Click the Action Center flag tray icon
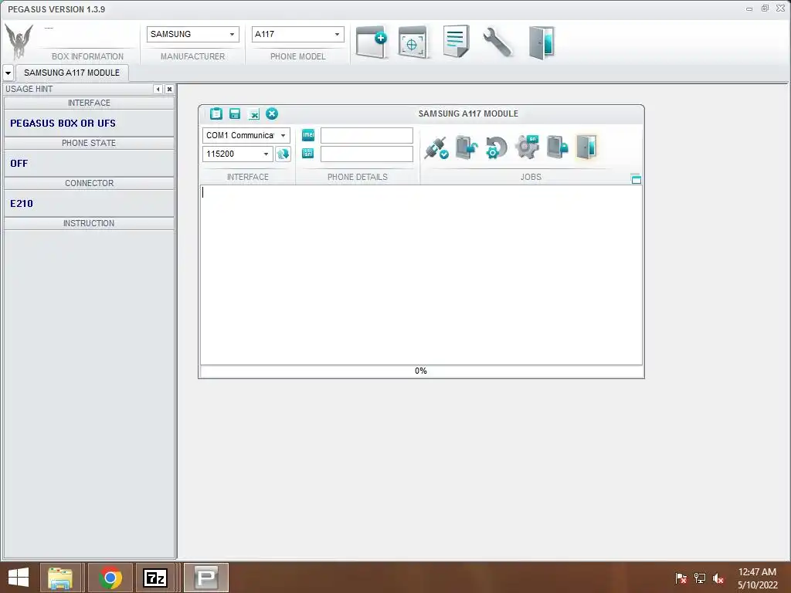The height and width of the screenshot is (593, 791). click(x=681, y=578)
